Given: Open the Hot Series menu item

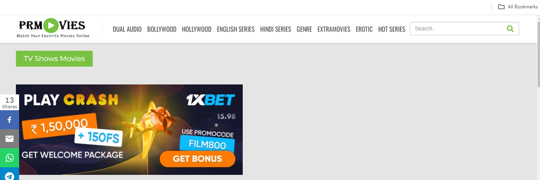Looking at the screenshot, I should [x=392, y=29].
